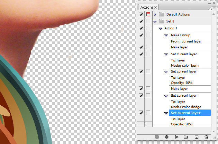Click the From: current layer text

(186, 41)
